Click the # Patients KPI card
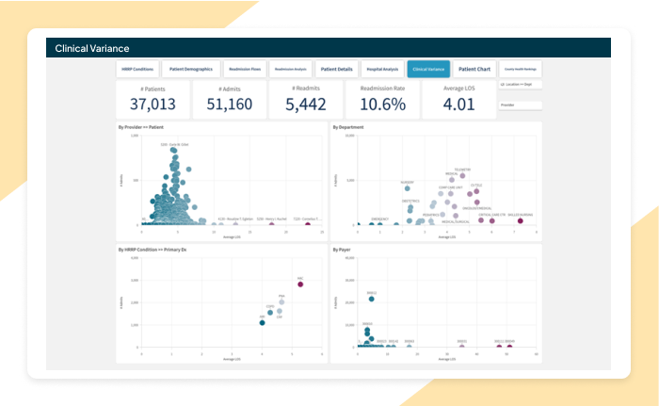This screenshot has height=406, width=659. (x=153, y=99)
